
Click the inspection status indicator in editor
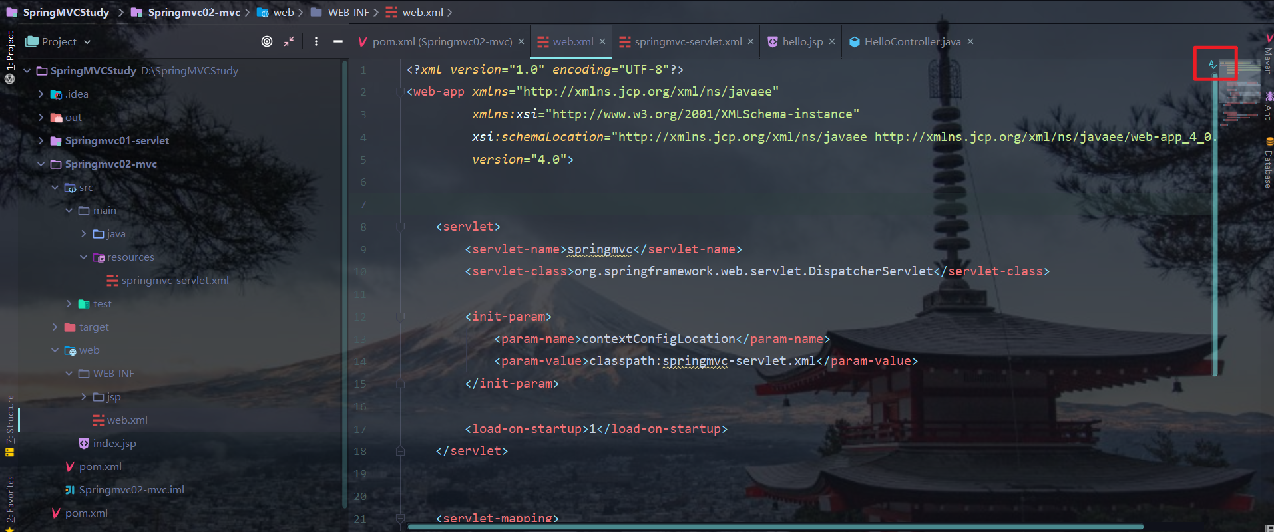pyautogui.click(x=1212, y=64)
